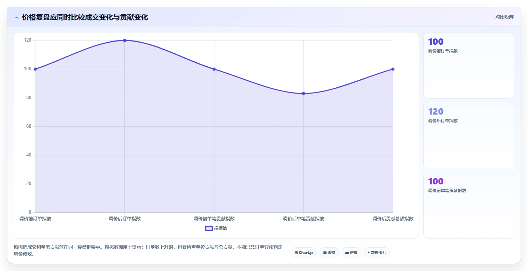528x271 pixels.
Task: Select the data point for 调价前单笔贡献指数
Action: pyautogui.click(x=214, y=69)
